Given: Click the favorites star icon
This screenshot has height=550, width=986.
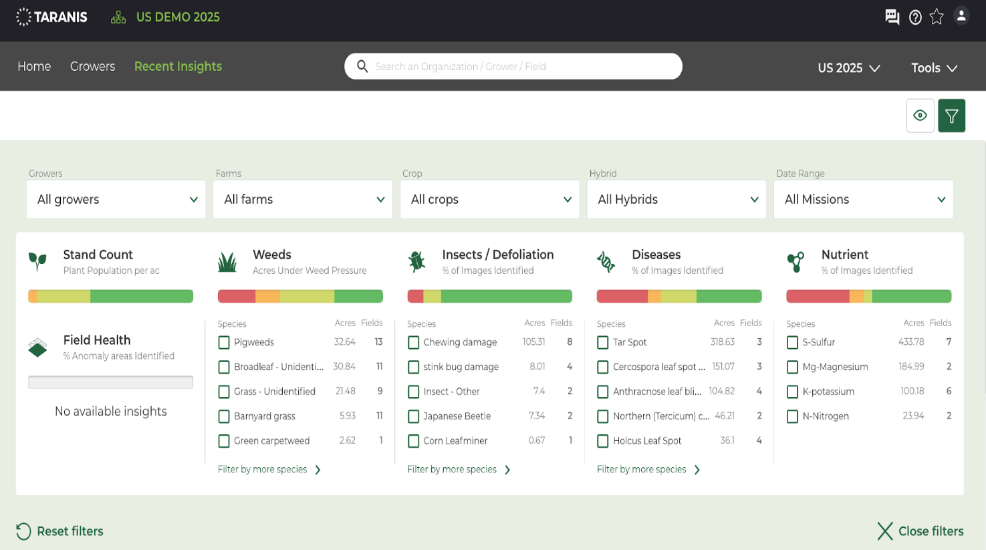Looking at the screenshot, I should pyautogui.click(x=937, y=17).
